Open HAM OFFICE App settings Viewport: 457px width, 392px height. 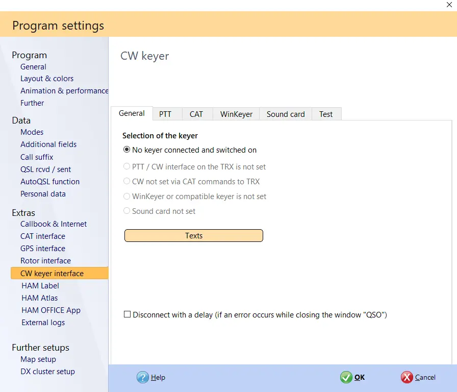(51, 310)
